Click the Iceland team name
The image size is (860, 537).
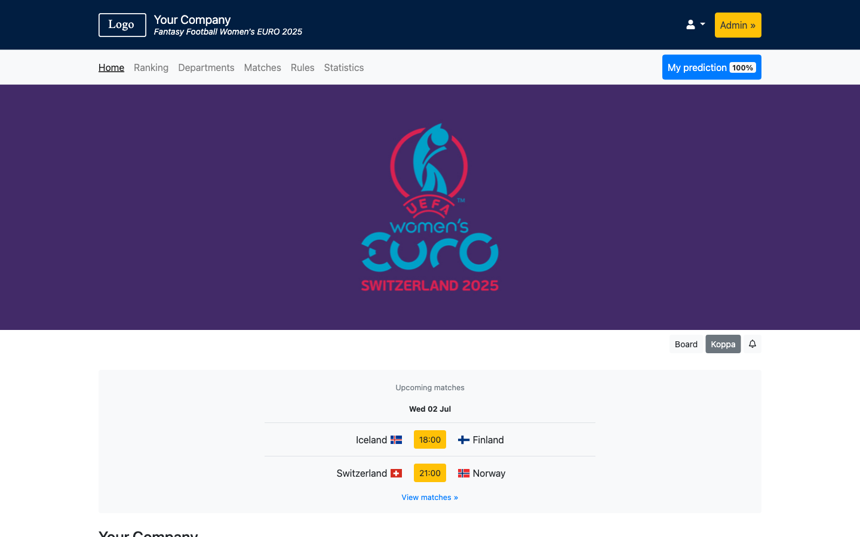pos(371,440)
